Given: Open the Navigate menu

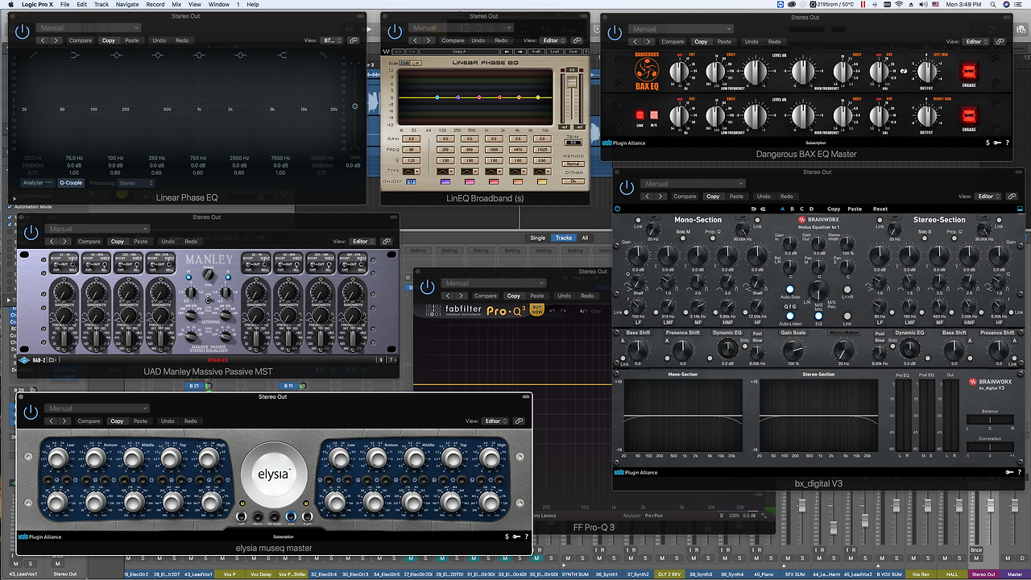Looking at the screenshot, I should tap(127, 5).
